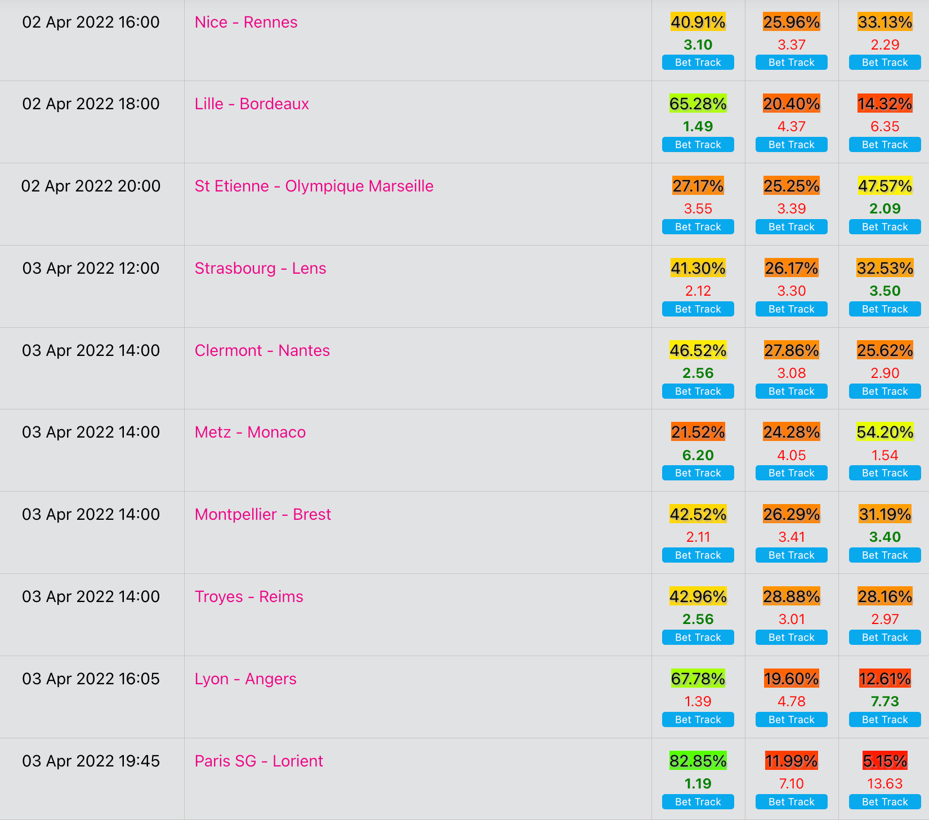Select the 82.85% Paris SG win probability
The width and height of the screenshot is (929, 820).
click(x=698, y=761)
